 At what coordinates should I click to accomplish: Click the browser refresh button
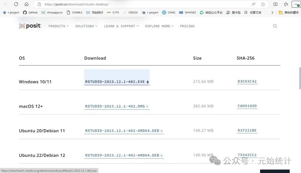click(x=16, y=4)
